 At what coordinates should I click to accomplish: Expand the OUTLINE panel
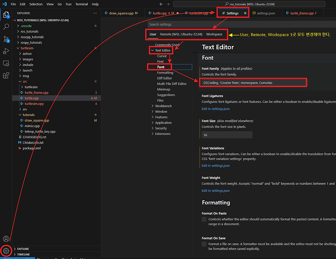tap(15, 249)
